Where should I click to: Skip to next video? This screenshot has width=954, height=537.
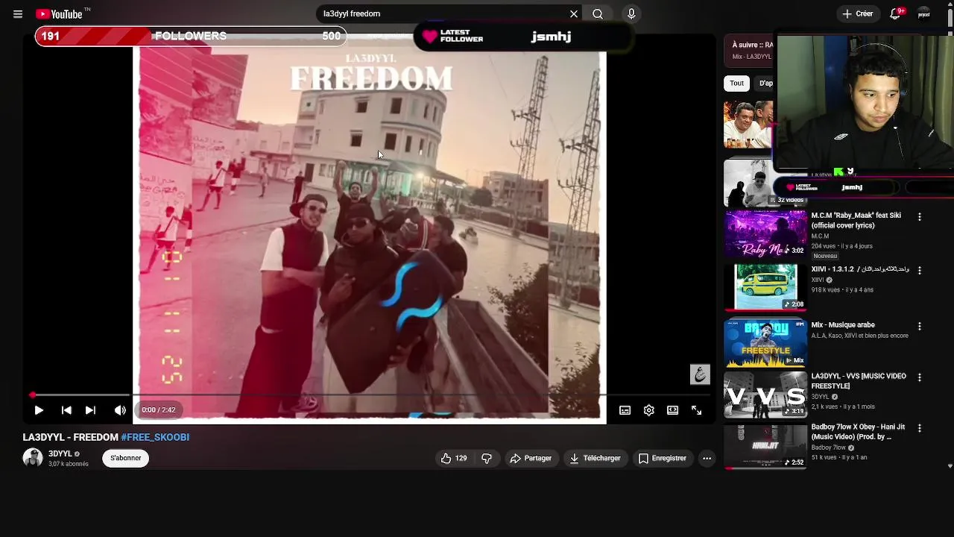pos(90,410)
